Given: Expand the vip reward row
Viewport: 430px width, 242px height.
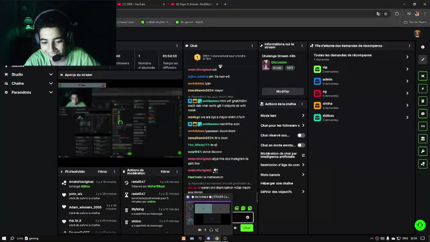Looking at the screenshot, I should [361, 69].
